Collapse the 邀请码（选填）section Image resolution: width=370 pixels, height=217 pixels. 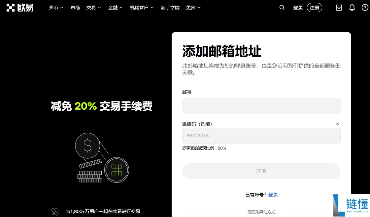coord(337,124)
